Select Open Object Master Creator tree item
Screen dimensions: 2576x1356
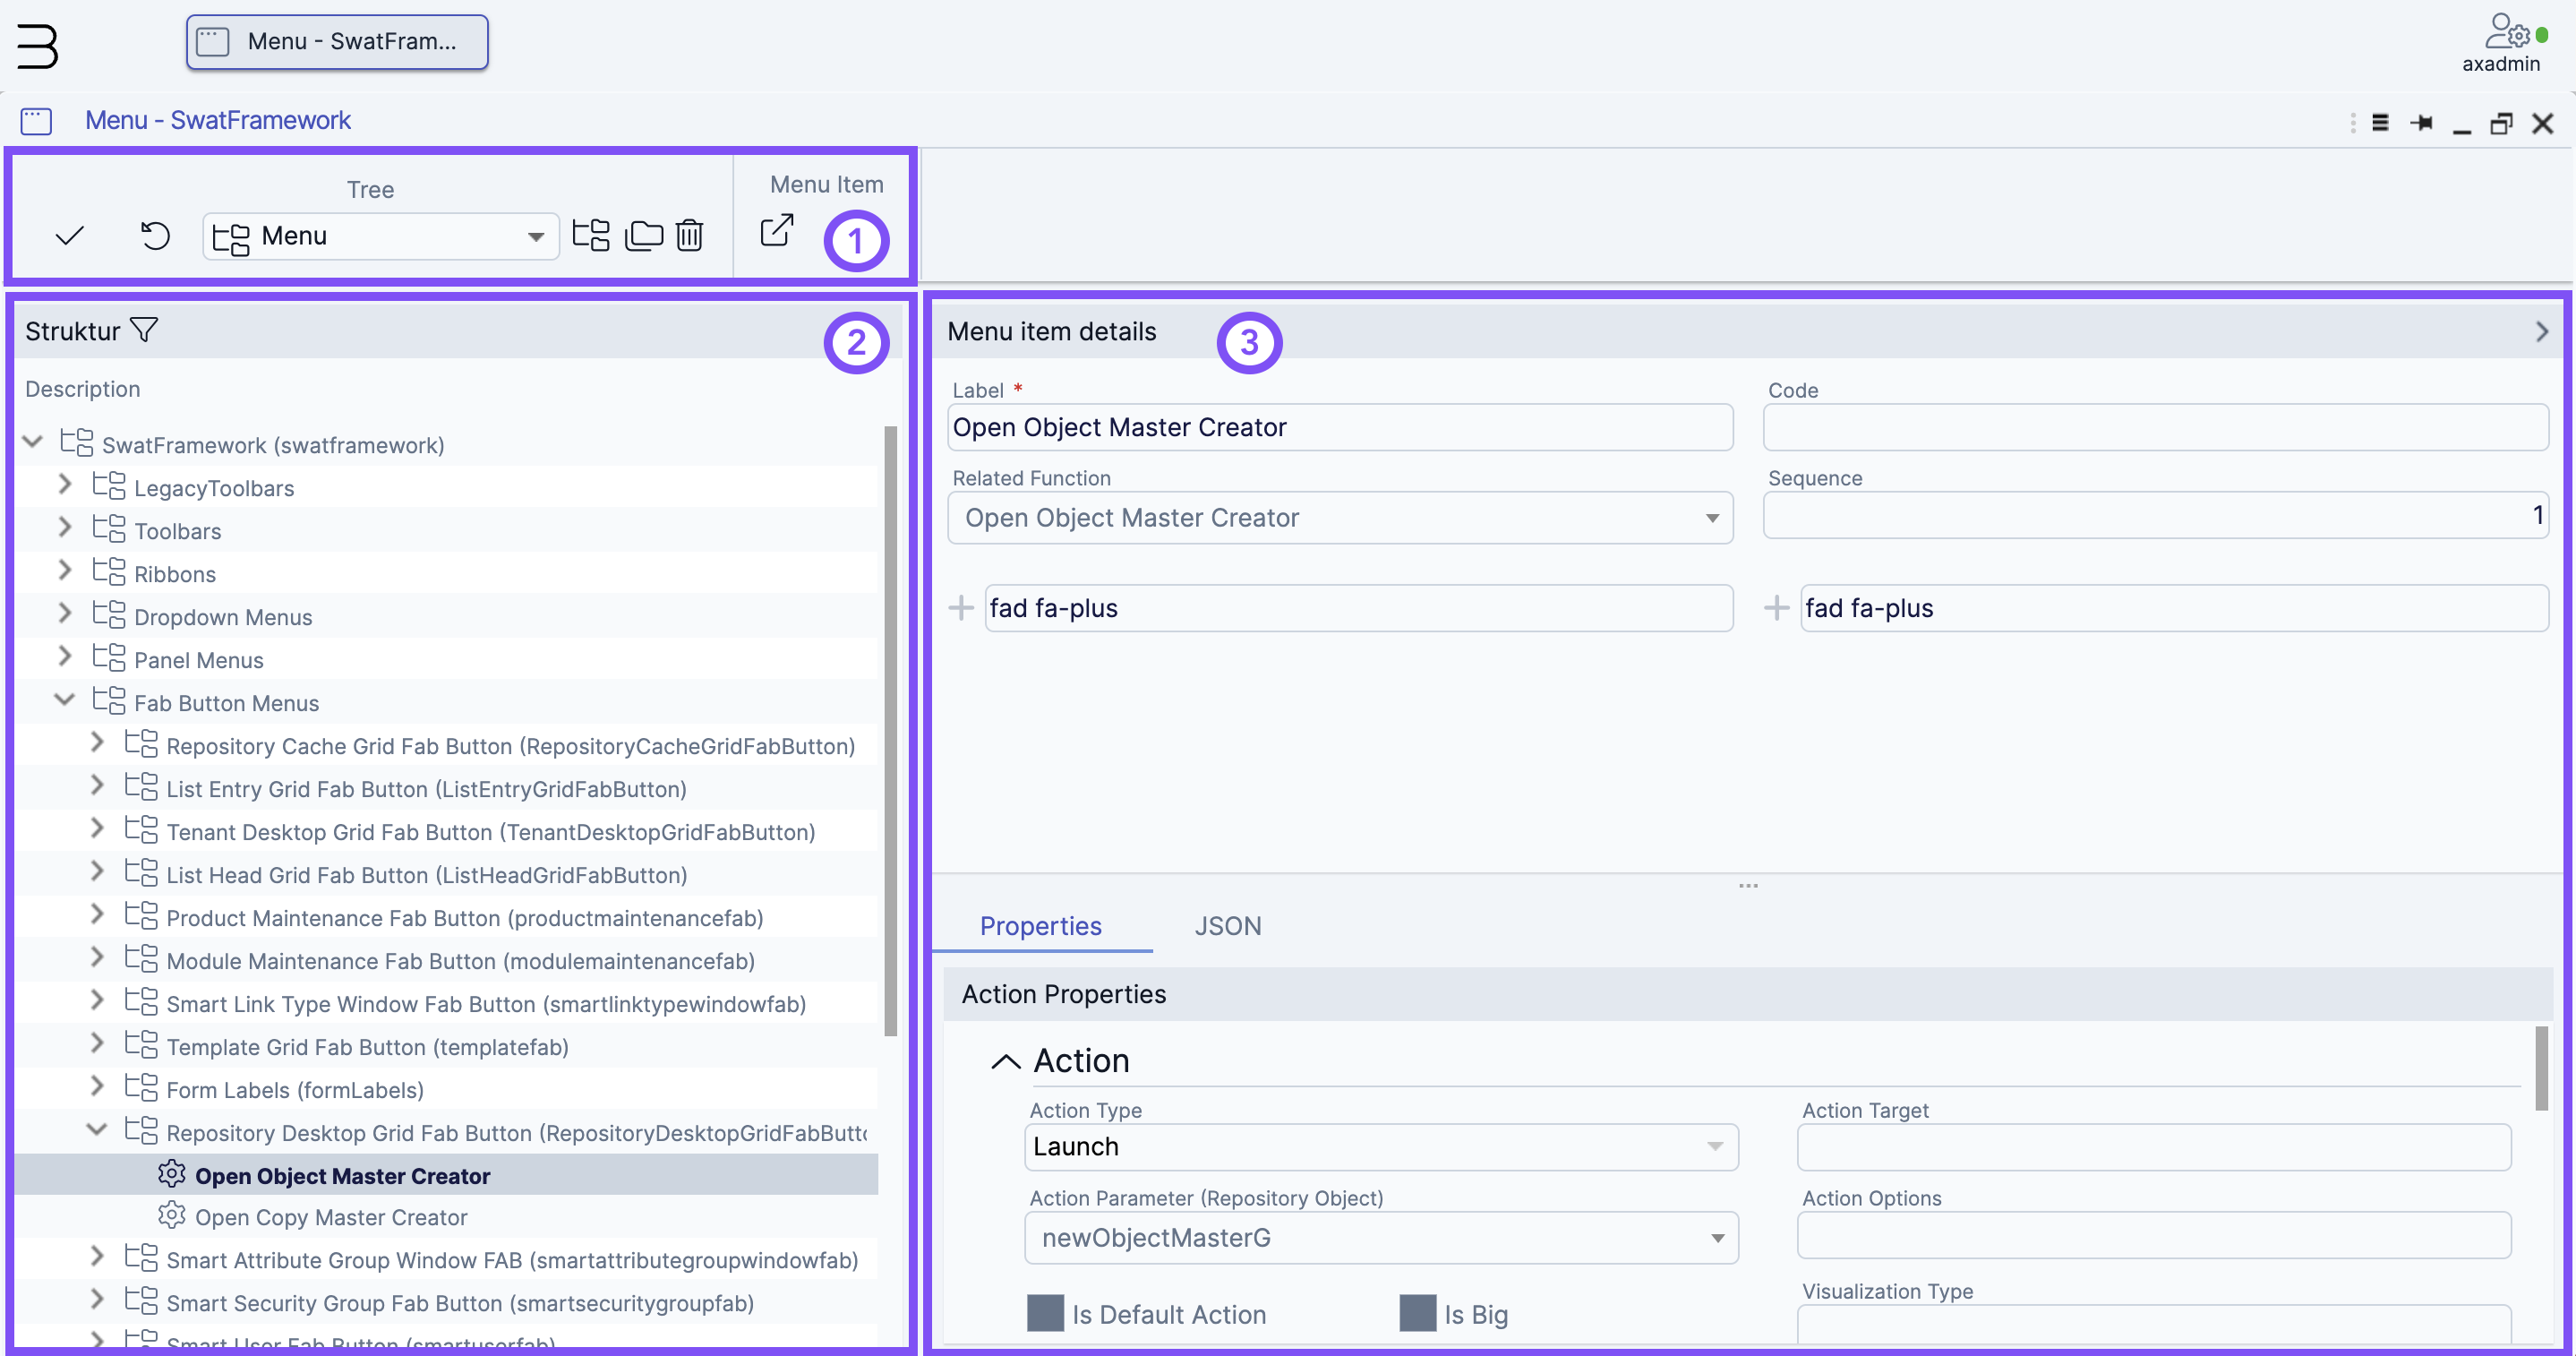pyautogui.click(x=342, y=1173)
